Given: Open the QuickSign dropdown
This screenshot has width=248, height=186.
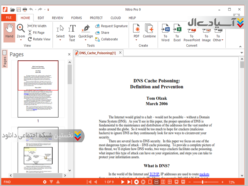Looking at the screenshot, I should tap(86, 40).
